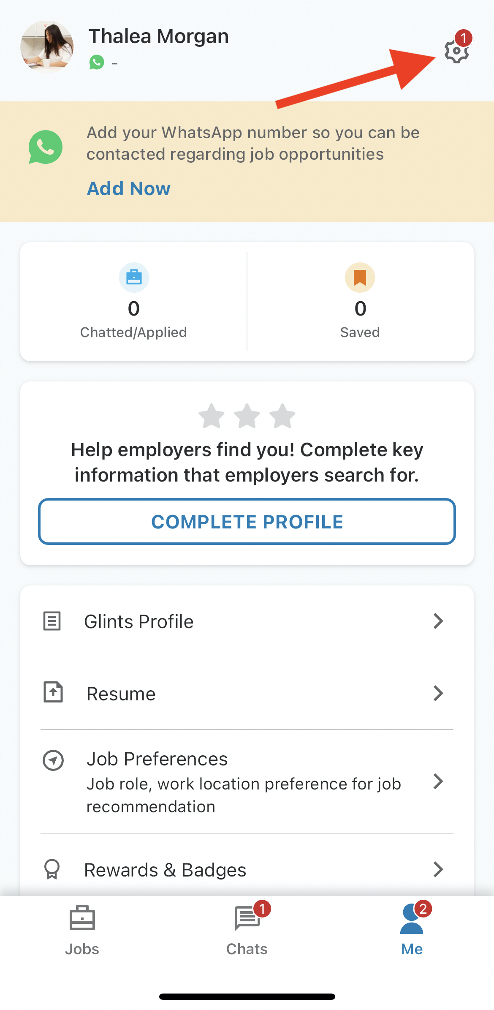Viewport: 494px width, 1010px height.
Task: Open Rewards & Badges via its chevron
Action: tap(438, 869)
